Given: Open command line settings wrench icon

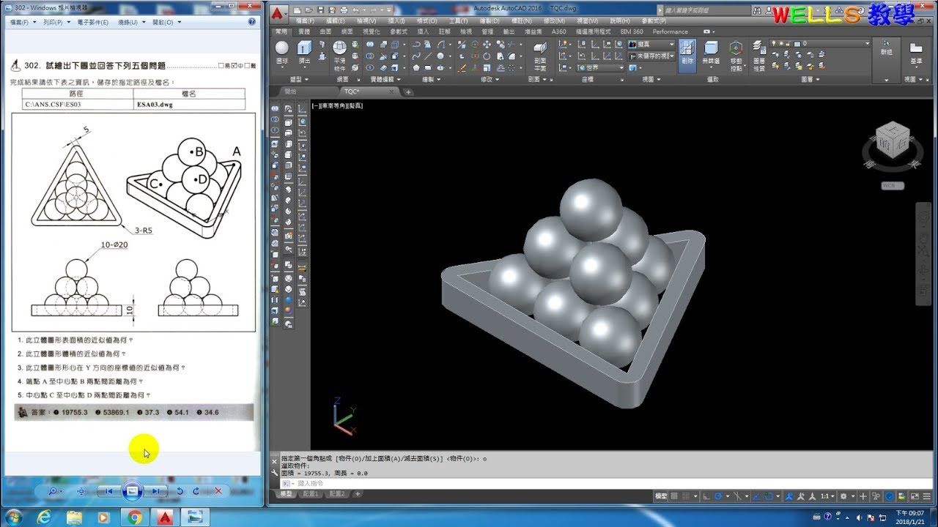Looking at the screenshot, I should click(x=275, y=473).
